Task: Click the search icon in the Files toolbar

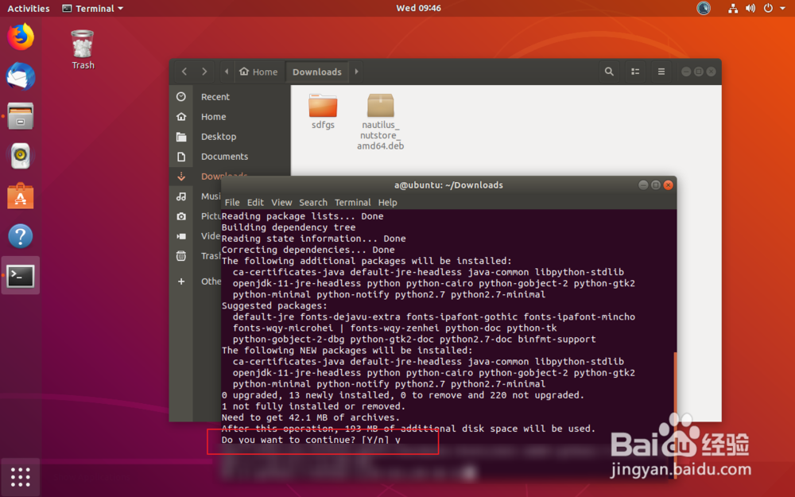Action: [x=609, y=71]
